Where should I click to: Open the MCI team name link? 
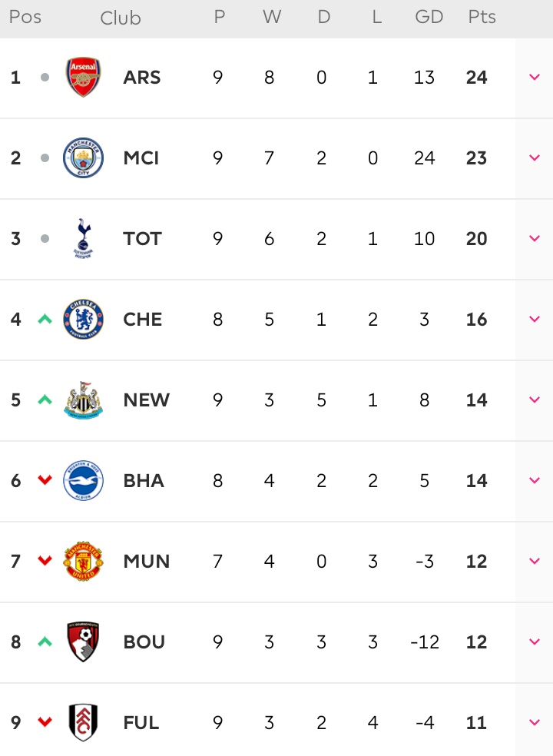pyautogui.click(x=141, y=157)
